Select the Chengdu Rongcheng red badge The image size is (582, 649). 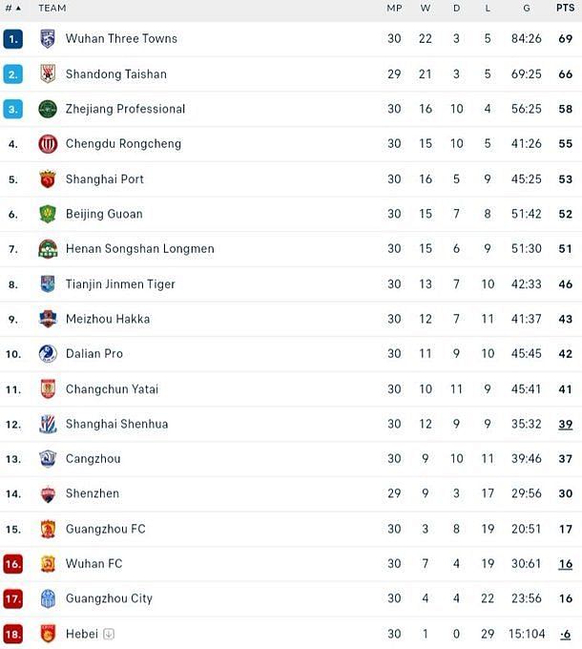point(48,144)
